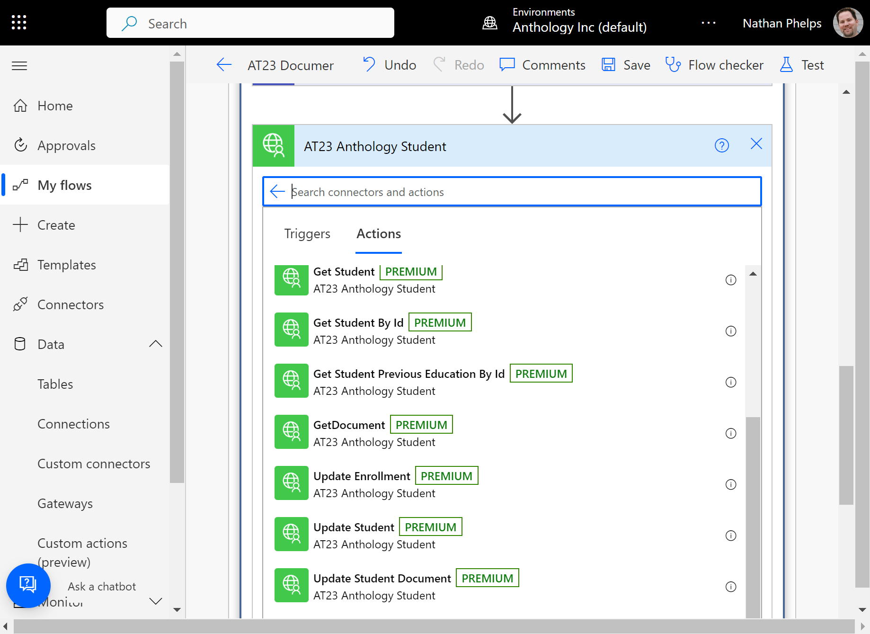This screenshot has height=634, width=870.
Task: Open the more options ellipsis in header
Action: click(x=708, y=23)
